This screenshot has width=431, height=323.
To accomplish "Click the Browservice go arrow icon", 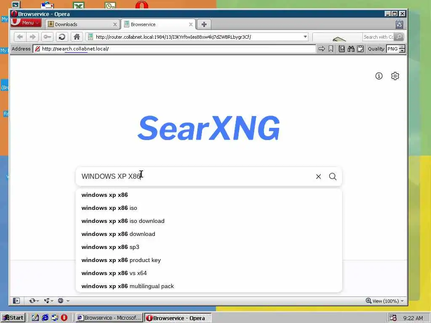I will point(322,49).
